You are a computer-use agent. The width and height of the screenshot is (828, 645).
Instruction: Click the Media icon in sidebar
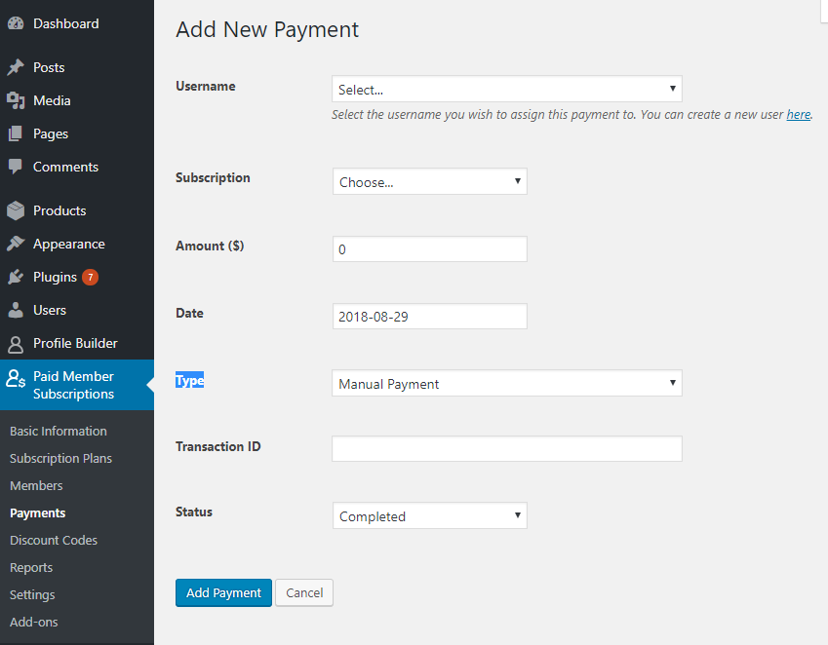tap(16, 100)
